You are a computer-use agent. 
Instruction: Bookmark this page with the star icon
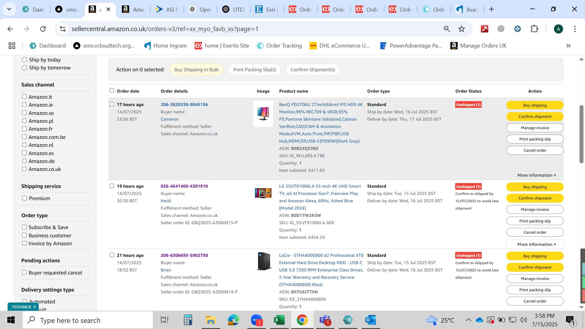(x=462, y=29)
